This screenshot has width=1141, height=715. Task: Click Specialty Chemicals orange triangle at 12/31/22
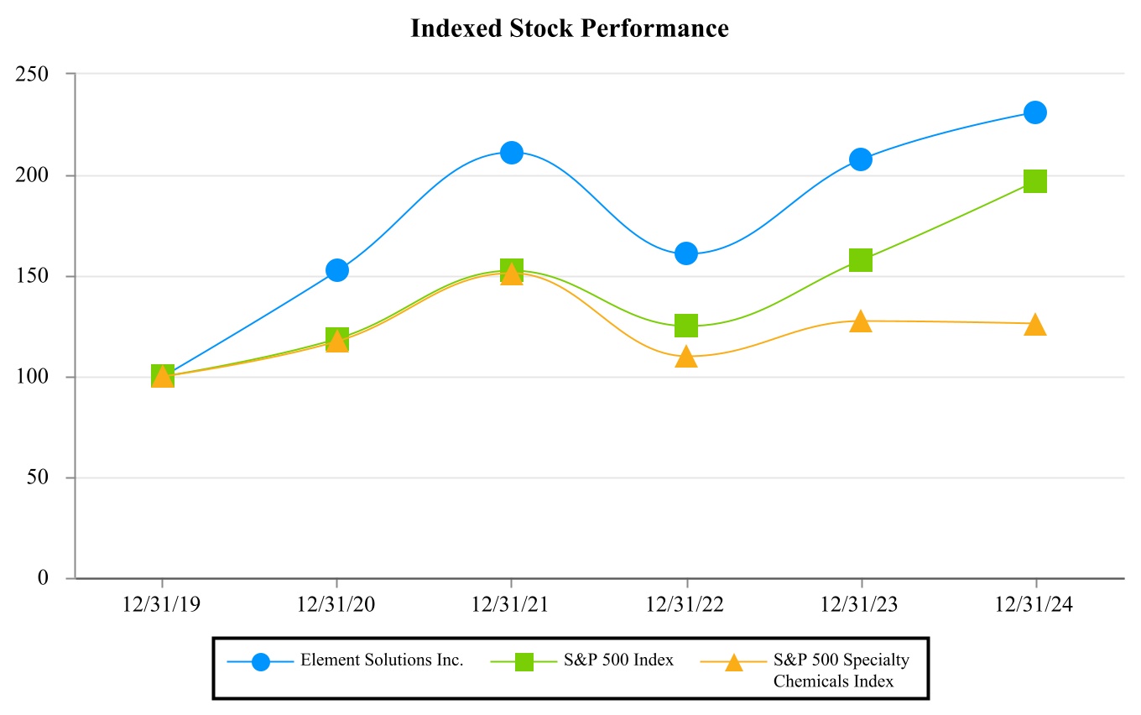point(686,357)
